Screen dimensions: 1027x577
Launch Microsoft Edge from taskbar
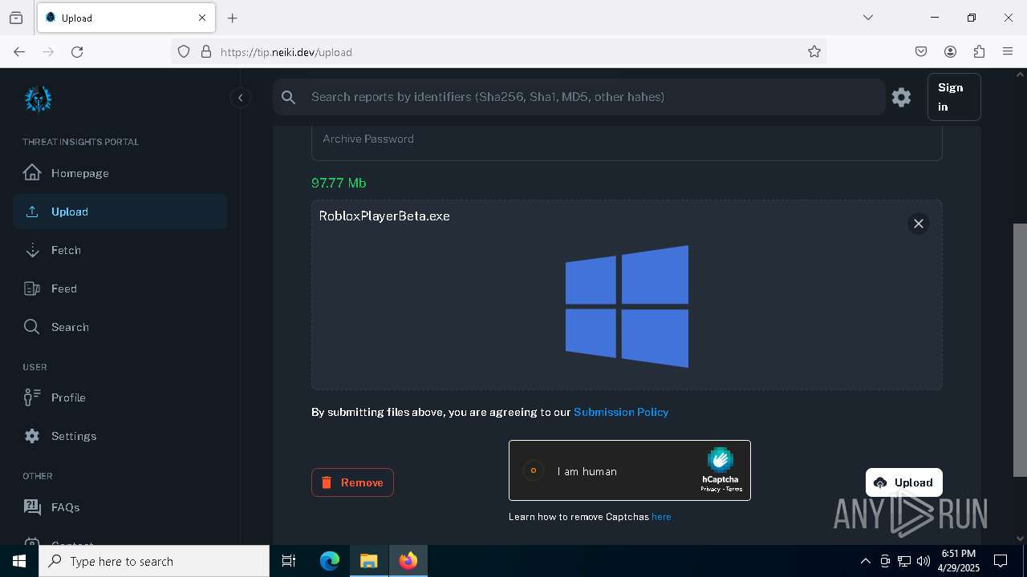pos(330,561)
